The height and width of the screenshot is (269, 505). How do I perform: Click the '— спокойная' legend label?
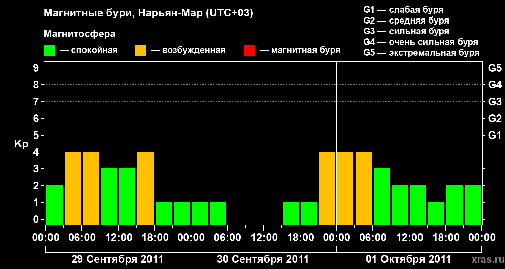[x=89, y=50]
